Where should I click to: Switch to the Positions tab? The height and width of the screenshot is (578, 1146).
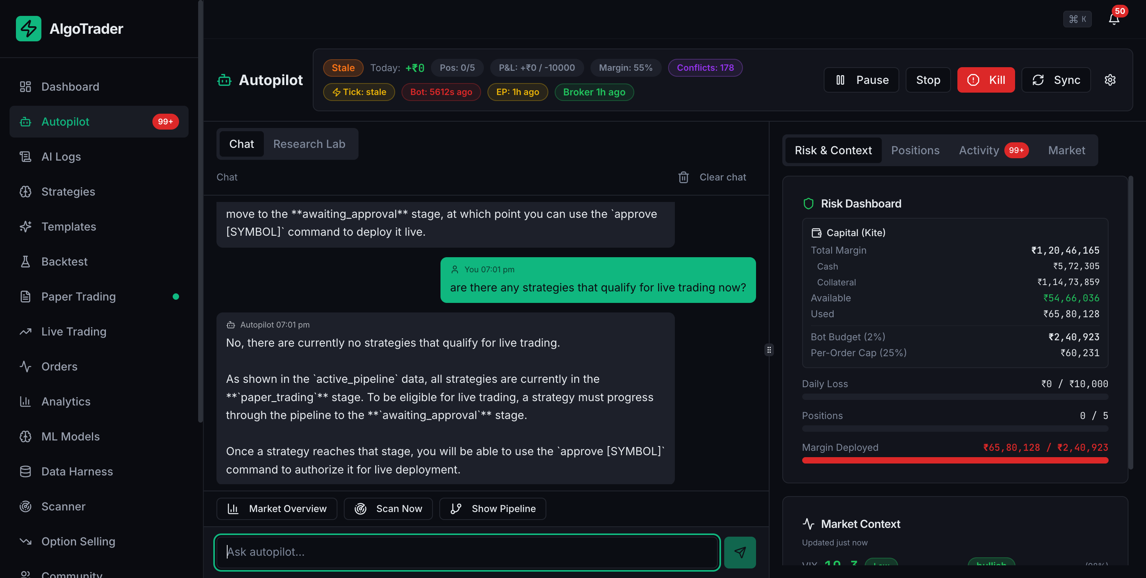pyautogui.click(x=915, y=150)
